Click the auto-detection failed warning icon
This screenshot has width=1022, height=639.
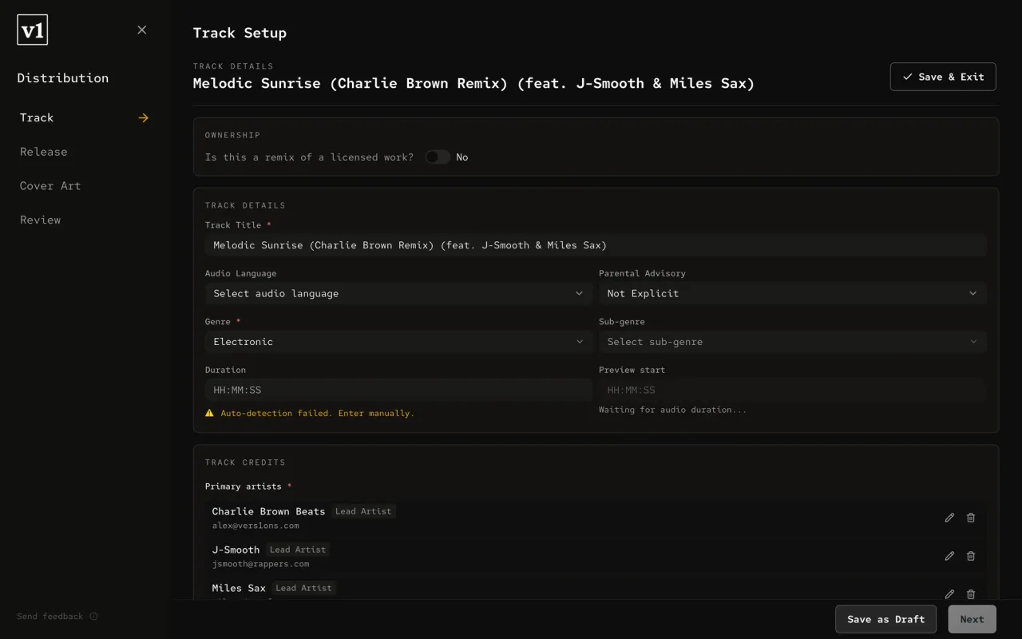tap(210, 413)
